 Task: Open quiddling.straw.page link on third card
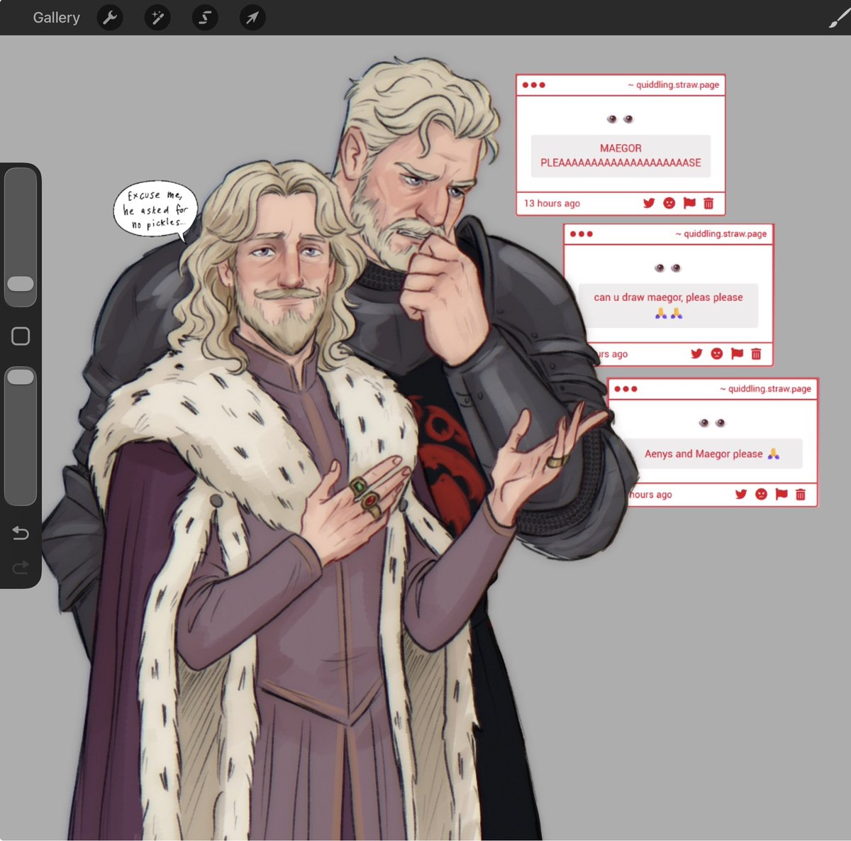pos(766,389)
